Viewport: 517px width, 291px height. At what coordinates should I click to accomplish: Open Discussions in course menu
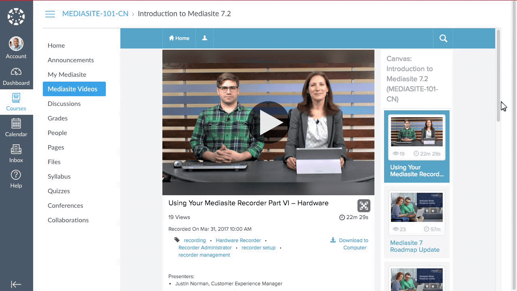click(x=64, y=104)
